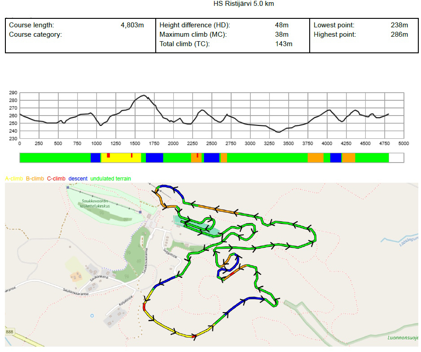Click the 2500 distance tick on chart axis

pyautogui.click(x=211, y=143)
